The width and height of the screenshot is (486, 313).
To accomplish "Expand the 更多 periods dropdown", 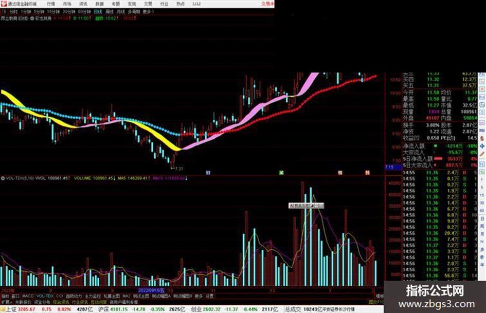I will tap(148, 11).
